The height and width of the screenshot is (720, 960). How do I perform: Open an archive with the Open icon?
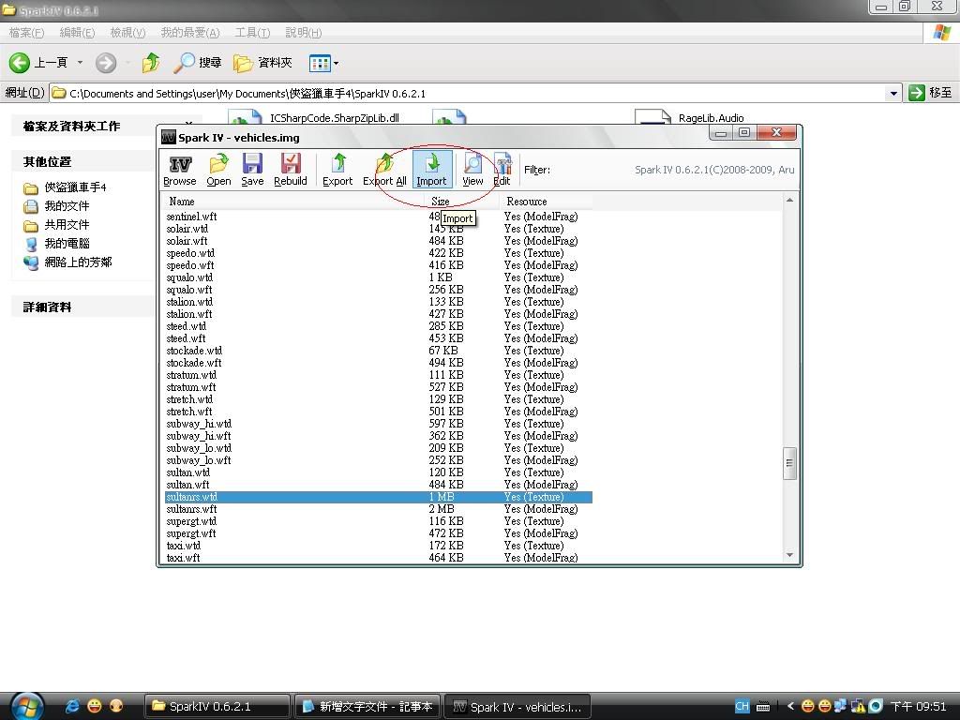tap(218, 170)
